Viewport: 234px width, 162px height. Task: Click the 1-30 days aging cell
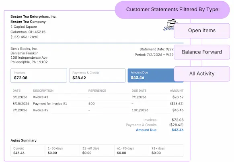tap(62, 151)
